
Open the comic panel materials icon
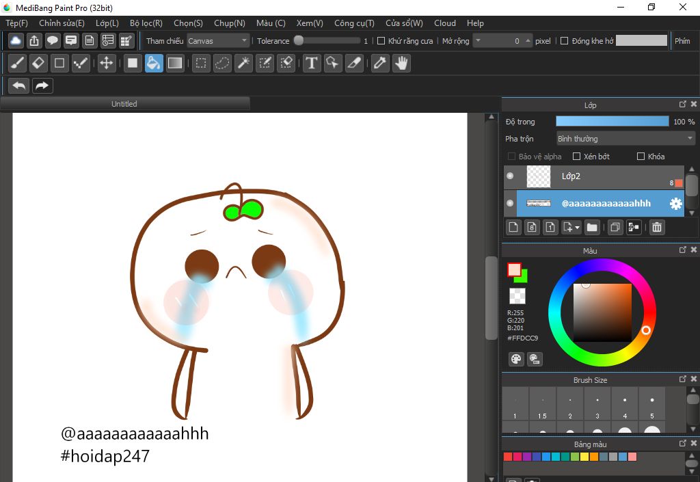[107, 40]
